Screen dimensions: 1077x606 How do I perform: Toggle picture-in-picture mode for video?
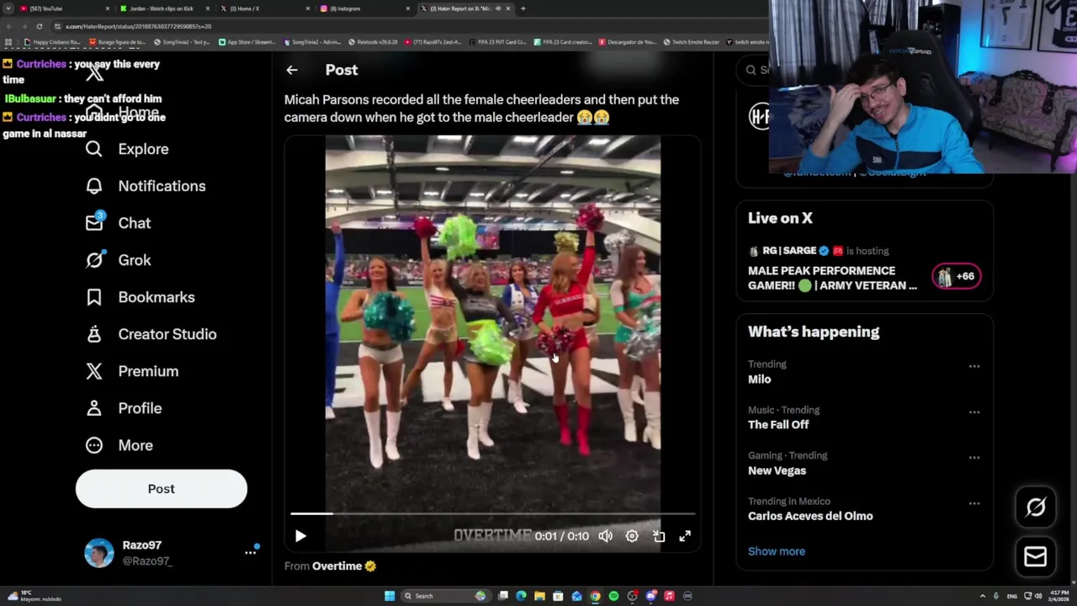pyautogui.click(x=659, y=536)
